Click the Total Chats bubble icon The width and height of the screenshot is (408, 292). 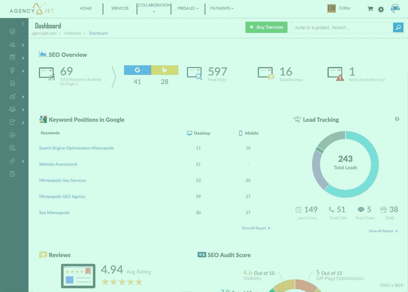(x=361, y=210)
